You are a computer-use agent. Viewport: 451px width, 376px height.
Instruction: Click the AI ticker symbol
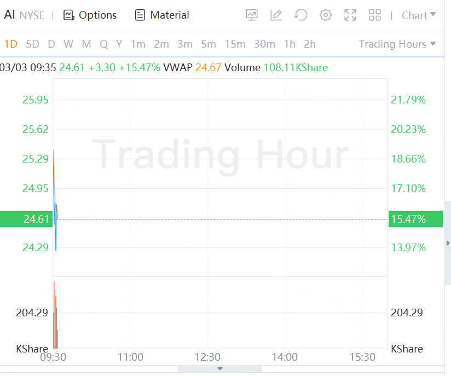9,15
